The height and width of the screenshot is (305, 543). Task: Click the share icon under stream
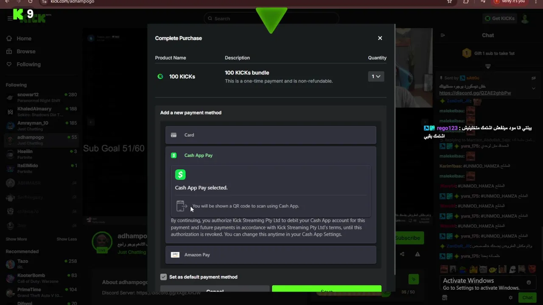point(402,254)
